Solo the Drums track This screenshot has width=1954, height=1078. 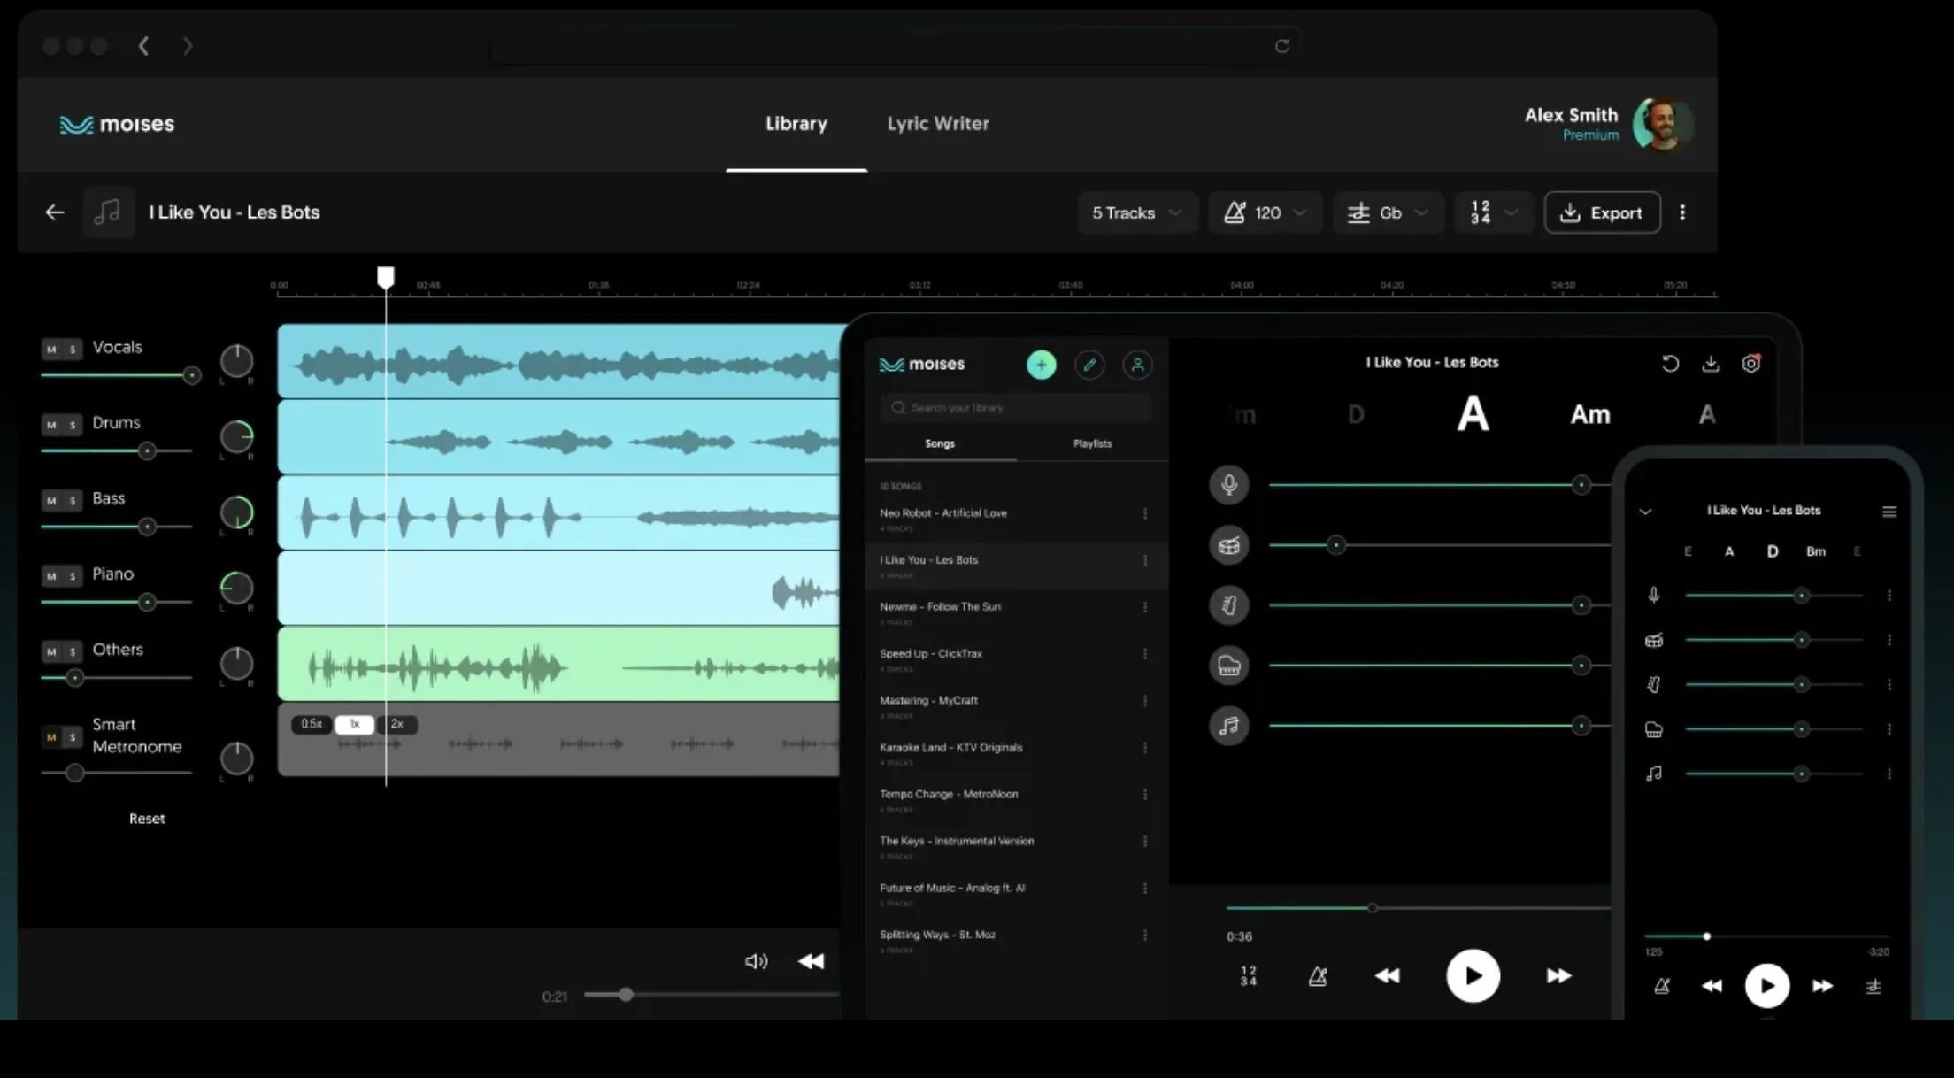click(x=73, y=426)
